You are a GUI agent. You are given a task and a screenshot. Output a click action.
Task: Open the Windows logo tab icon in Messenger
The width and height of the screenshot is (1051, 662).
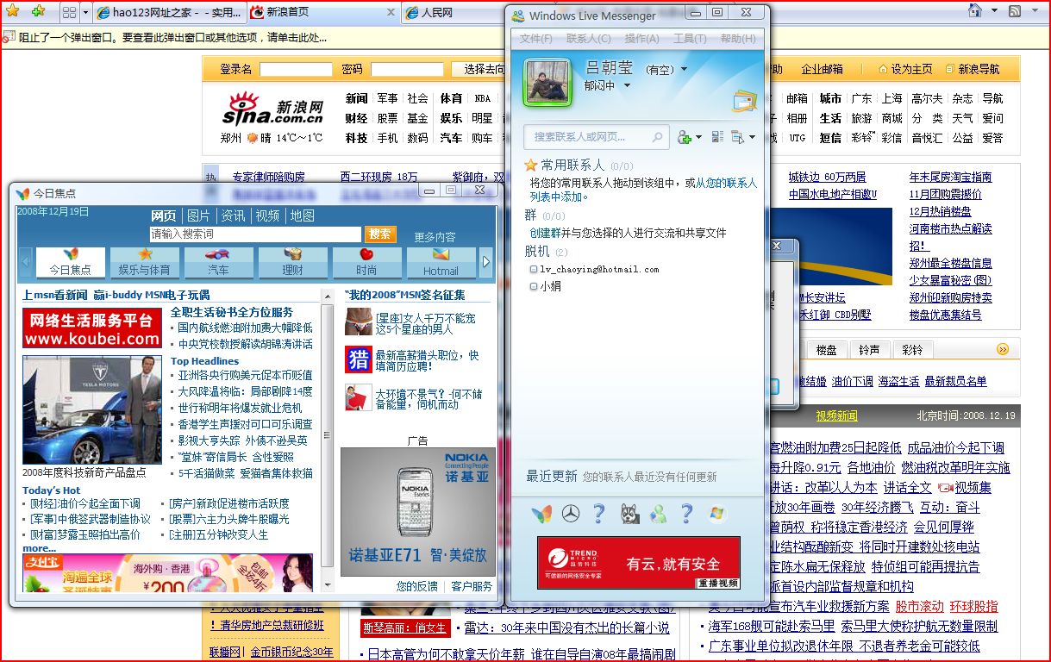click(x=716, y=514)
